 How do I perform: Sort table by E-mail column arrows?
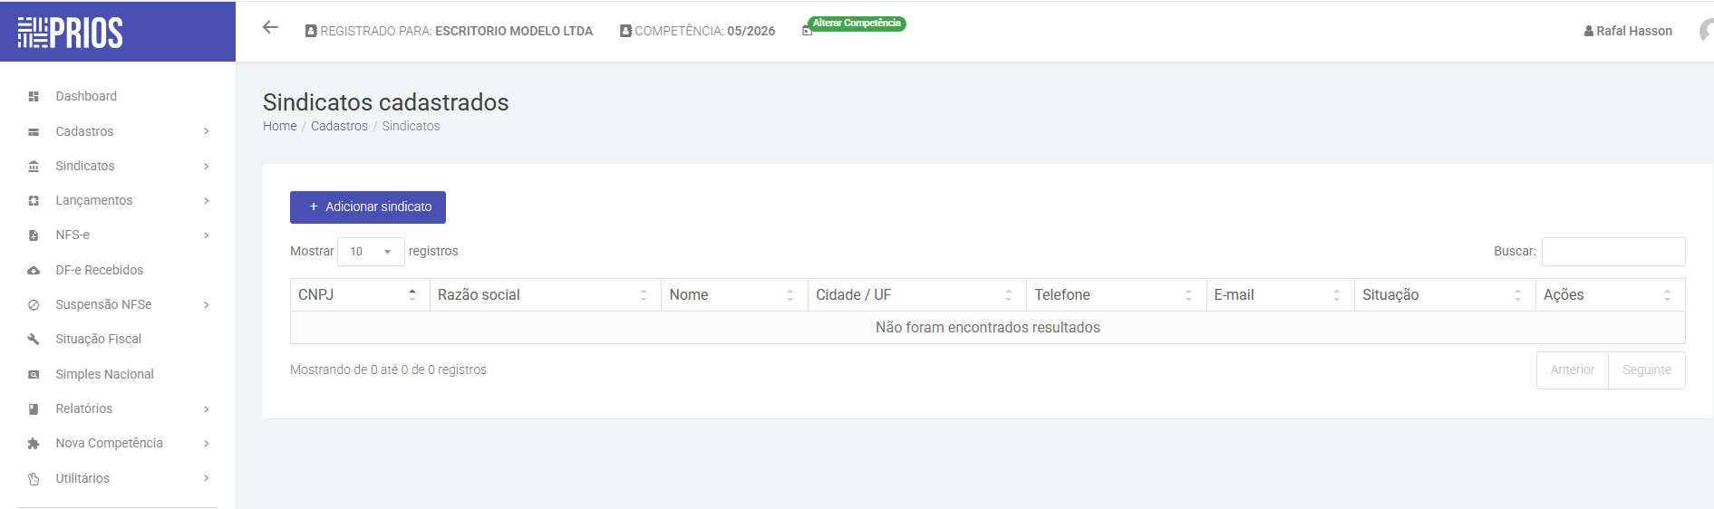click(x=1337, y=294)
